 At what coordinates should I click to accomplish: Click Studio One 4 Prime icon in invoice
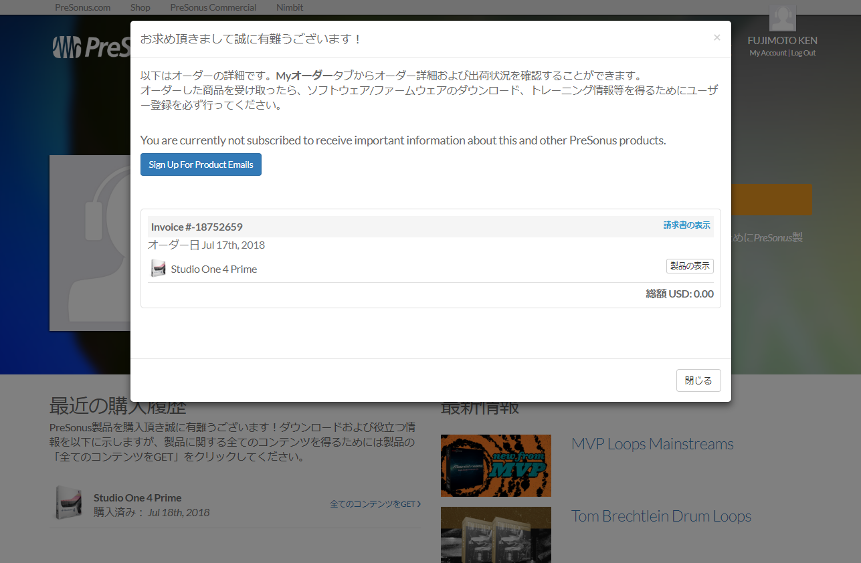coord(158,269)
